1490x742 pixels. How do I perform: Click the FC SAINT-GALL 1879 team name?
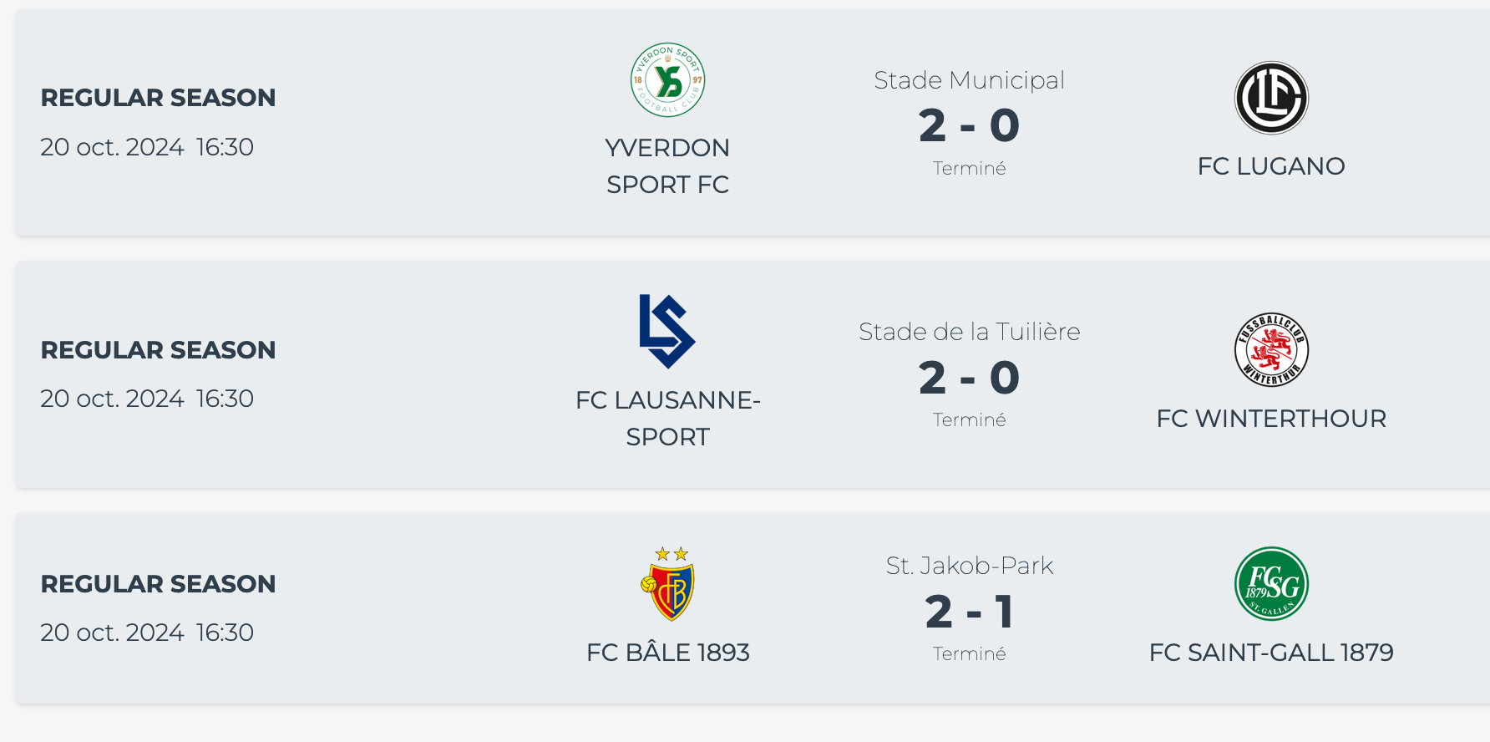1271,653
